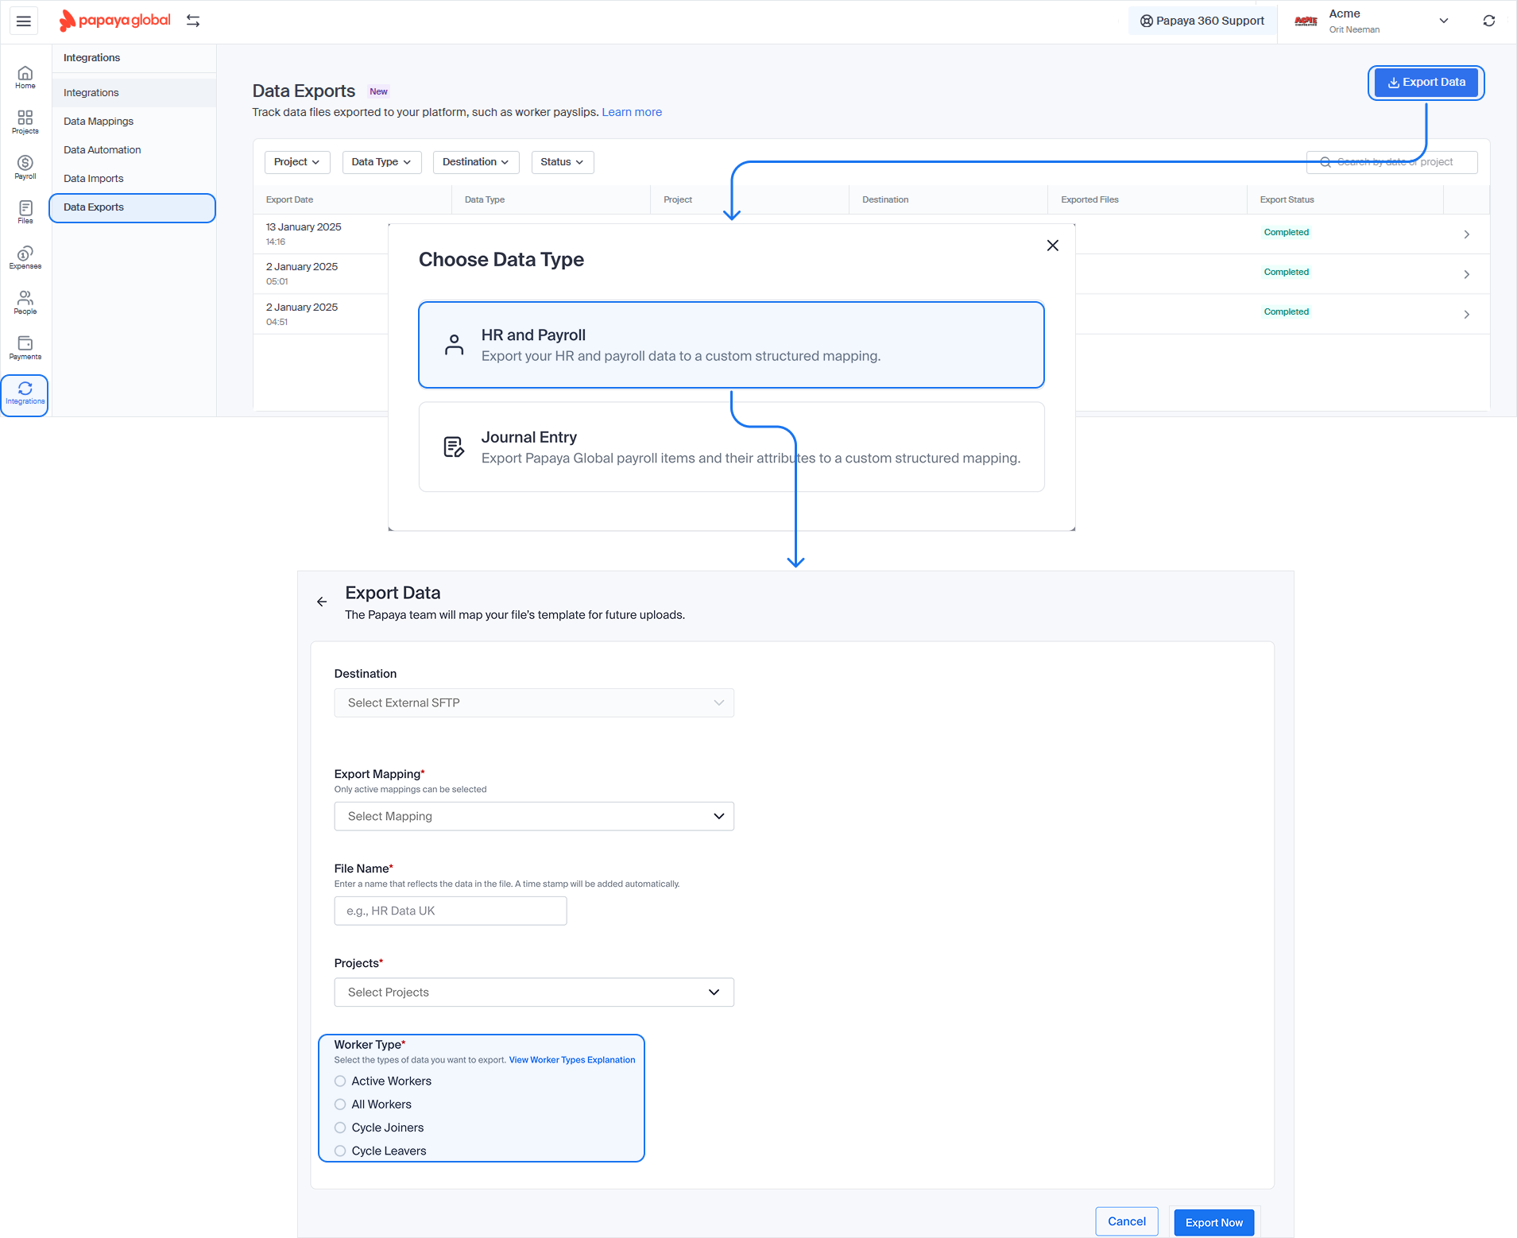Click the Papaya Global logo
This screenshot has width=1517, height=1238.
pyautogui.click(x=115, y=21)
